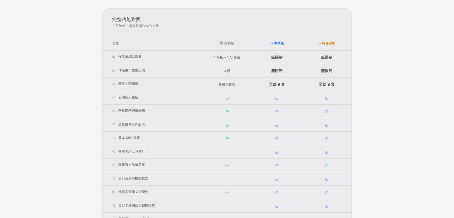The width and height of the screenshot is (454, 218).
Task: Click the device icon beside 全裝置 RWD 呈現
Action: pyautogui.click(x=114, y=124)
